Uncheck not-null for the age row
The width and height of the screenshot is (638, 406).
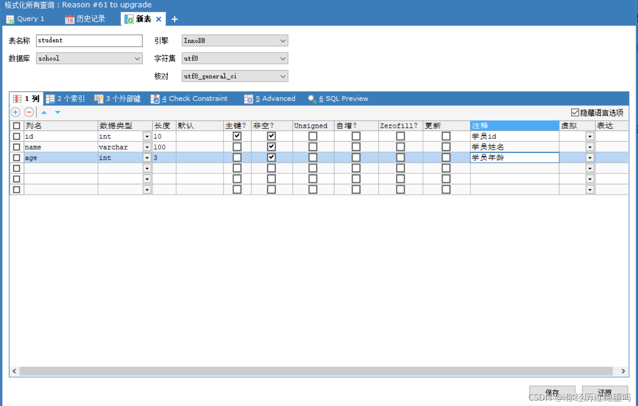(271, 157)
